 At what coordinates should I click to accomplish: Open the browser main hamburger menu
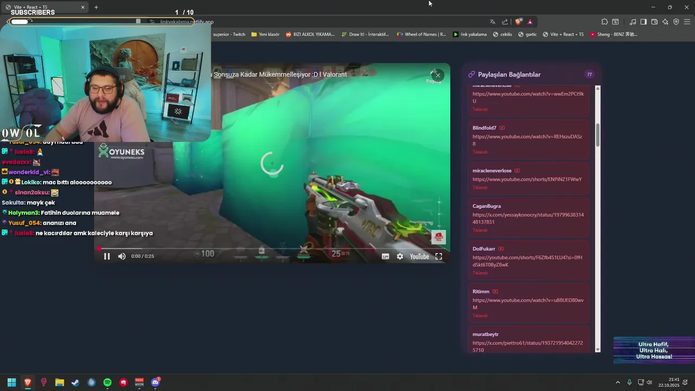point(687,22)
